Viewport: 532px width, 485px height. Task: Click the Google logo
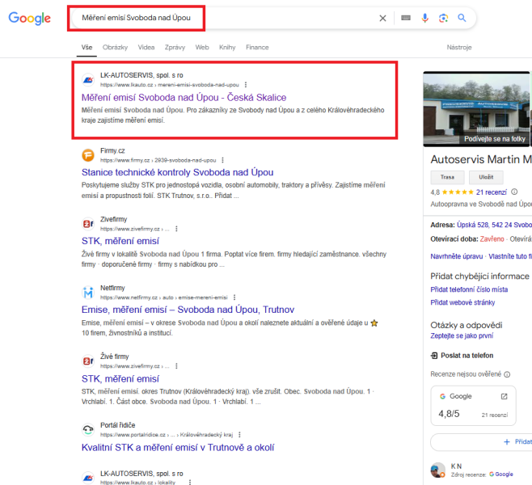[30, 18]
